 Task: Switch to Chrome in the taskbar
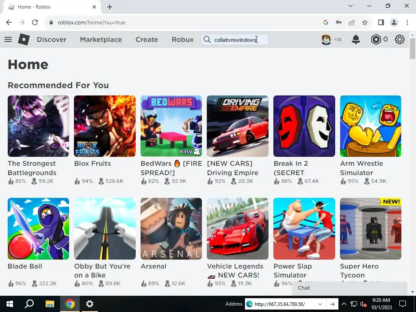coord(70,304)
